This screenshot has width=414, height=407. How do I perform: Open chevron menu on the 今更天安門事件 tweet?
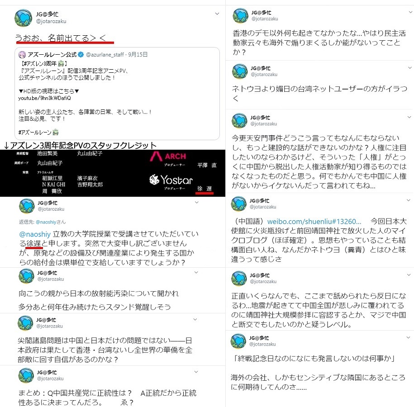409,117
